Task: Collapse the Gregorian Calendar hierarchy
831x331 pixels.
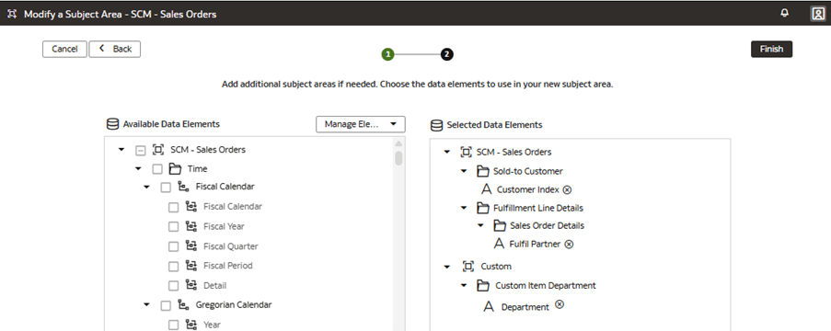Action: pyautogui.click(x=147, y=305)
